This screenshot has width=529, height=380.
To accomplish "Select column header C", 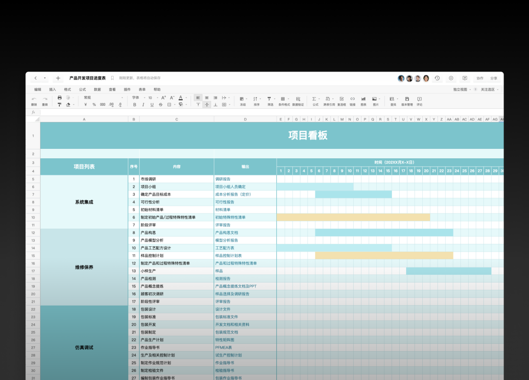I will point(177,119).
